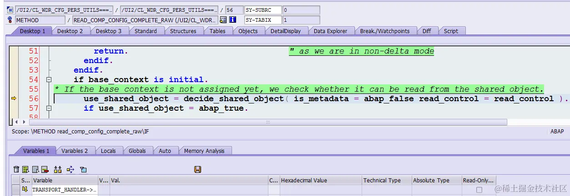The image size is (570, 196).
Task: Click the TRANSPORT_HANDLER-> variable cell
Action: point(65,190)
